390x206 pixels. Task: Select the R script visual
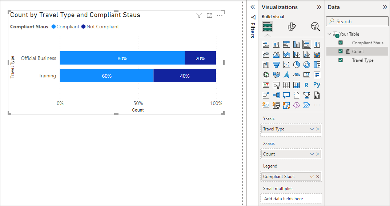click(307, 85)
